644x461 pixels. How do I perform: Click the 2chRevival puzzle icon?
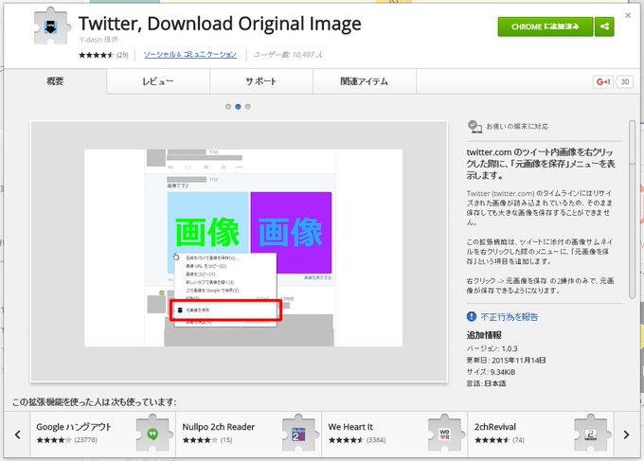[x=591, y=434]
